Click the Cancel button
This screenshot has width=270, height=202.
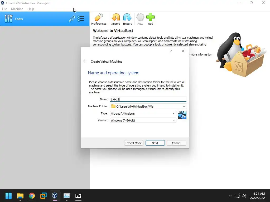(x=176, y=143)
